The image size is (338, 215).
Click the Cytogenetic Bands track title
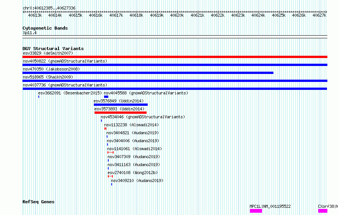pyautogui.click(x=45, y=28)
